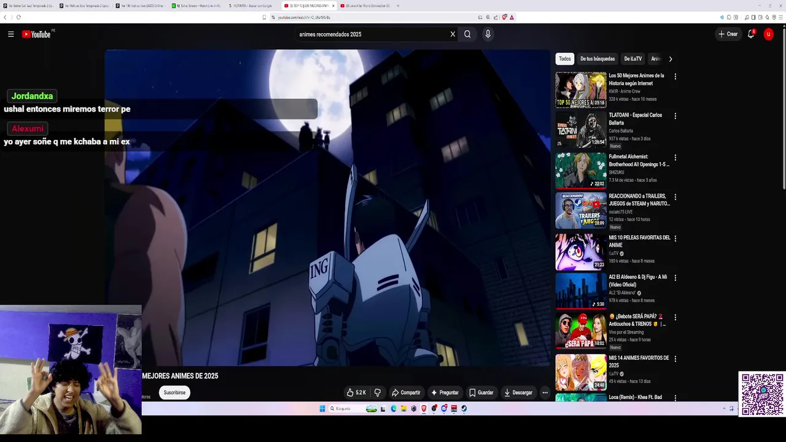
Task: Open Microsoft Edge from taskbar
Action: (x=394, y=408)
